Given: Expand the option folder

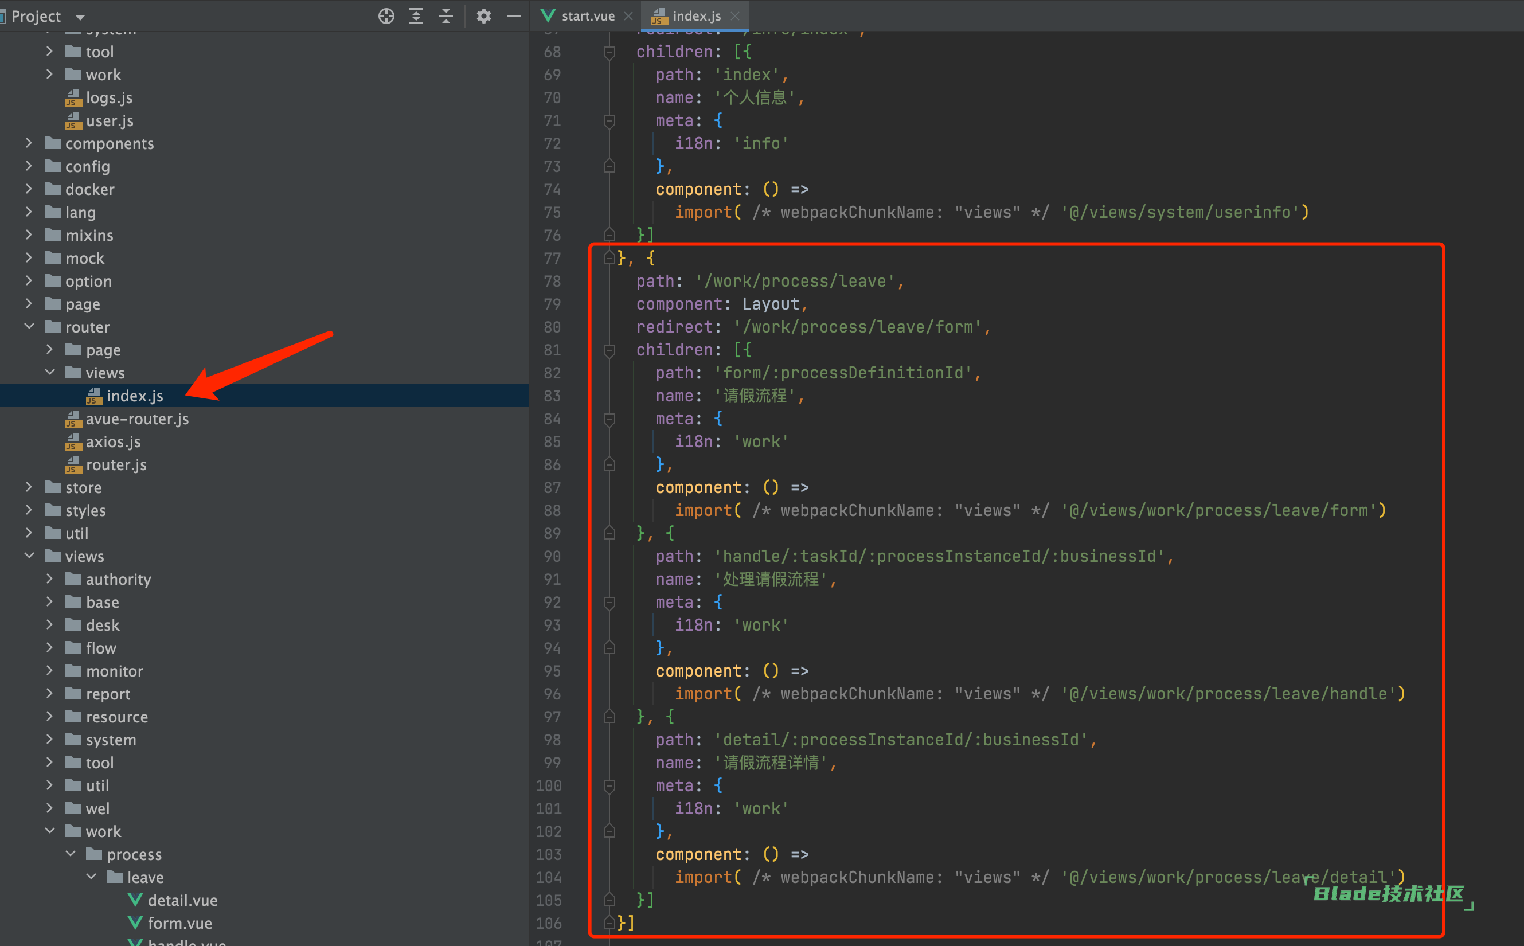Looking at the screenshot, I should pyautogui.click(x=29, y=281).
